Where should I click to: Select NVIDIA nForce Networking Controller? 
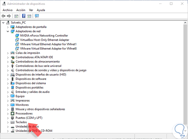pyautogui.click(x=44, y=35)
